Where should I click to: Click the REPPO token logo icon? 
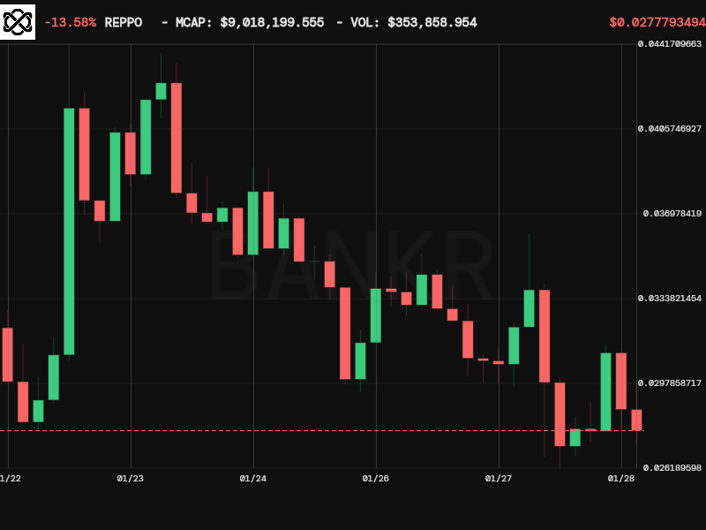[18, 22]
